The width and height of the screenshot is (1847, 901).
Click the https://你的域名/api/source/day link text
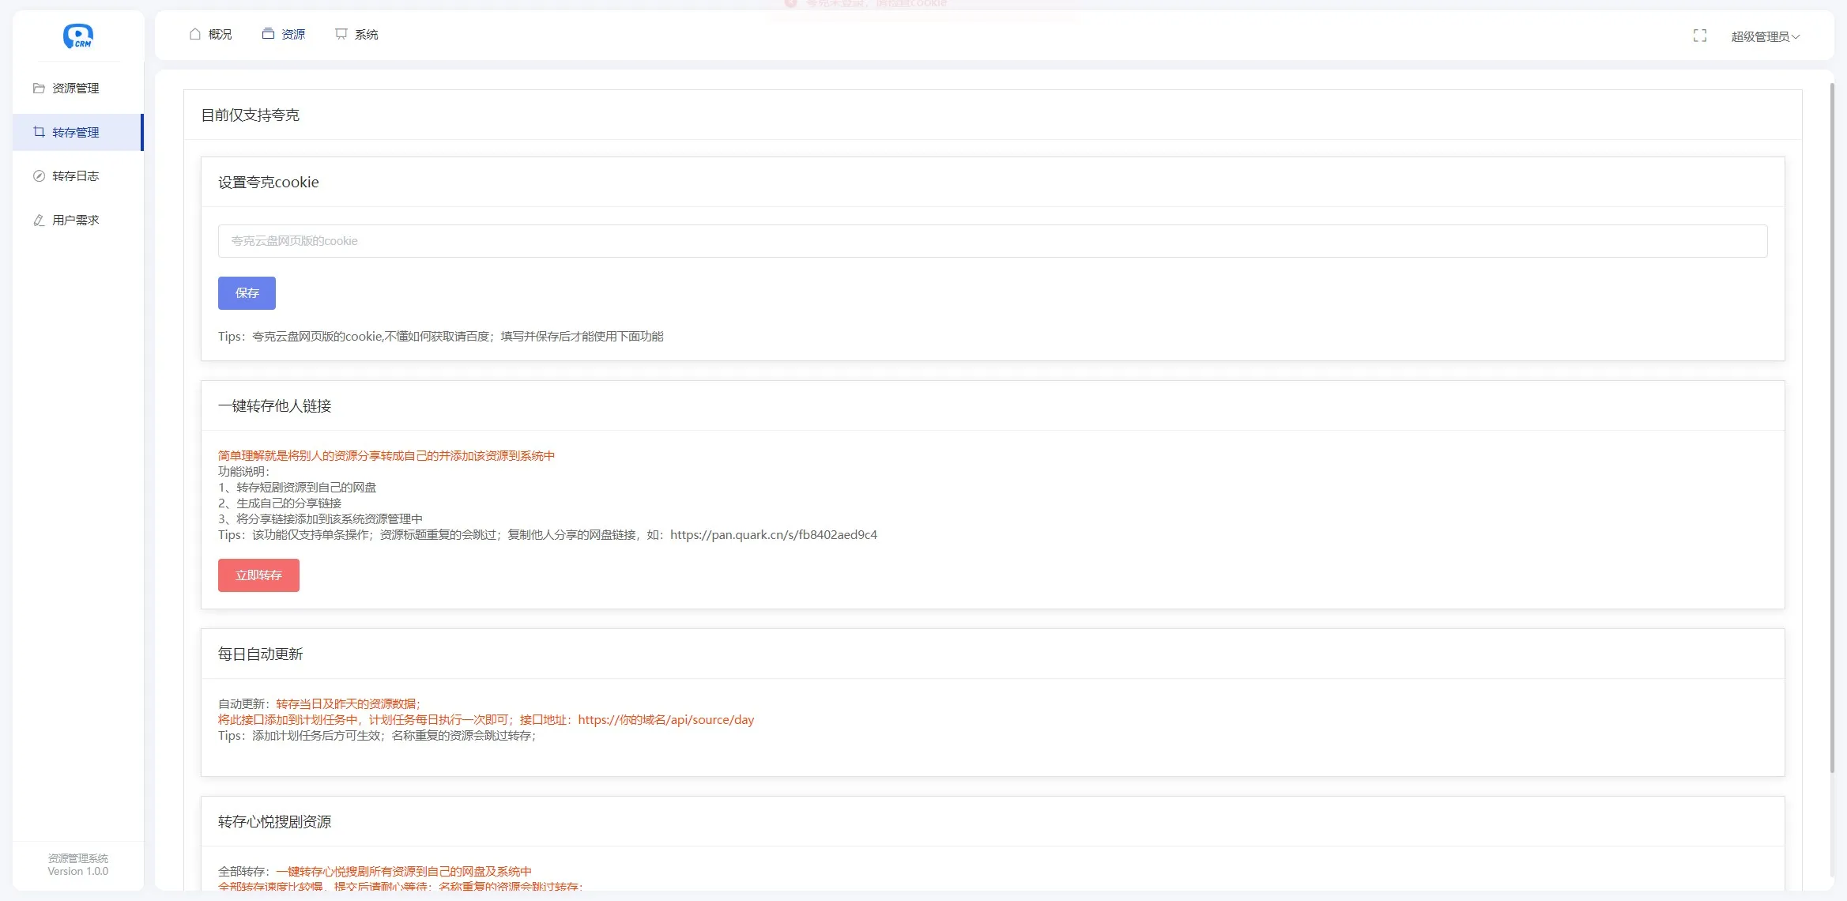665,719
